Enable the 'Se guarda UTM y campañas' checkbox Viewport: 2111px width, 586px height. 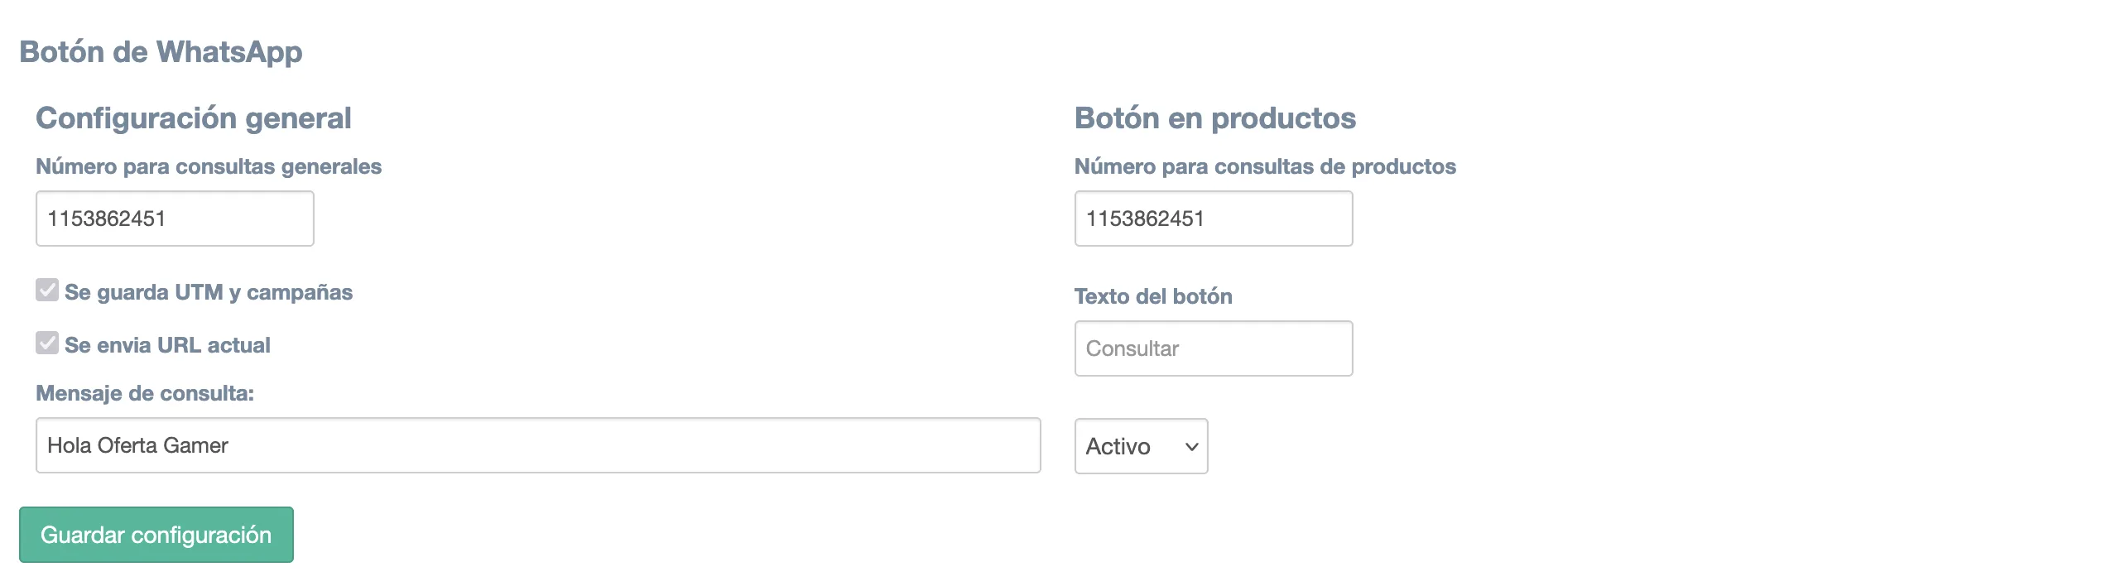(46, 291)
